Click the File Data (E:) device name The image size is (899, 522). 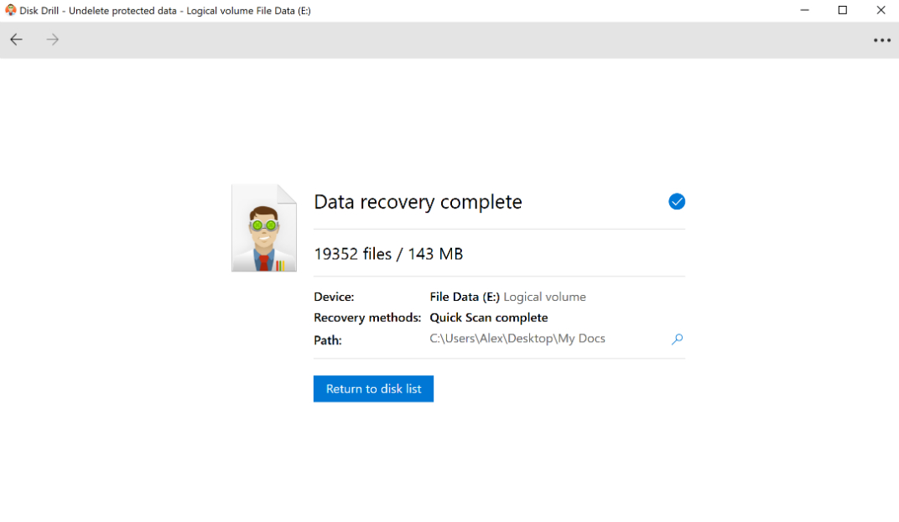click(465, 297)
